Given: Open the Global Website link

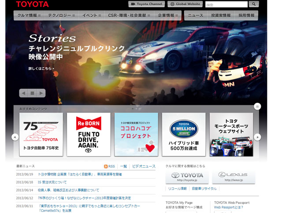Looking at the screenshot, I should click(x=185, y=4).
